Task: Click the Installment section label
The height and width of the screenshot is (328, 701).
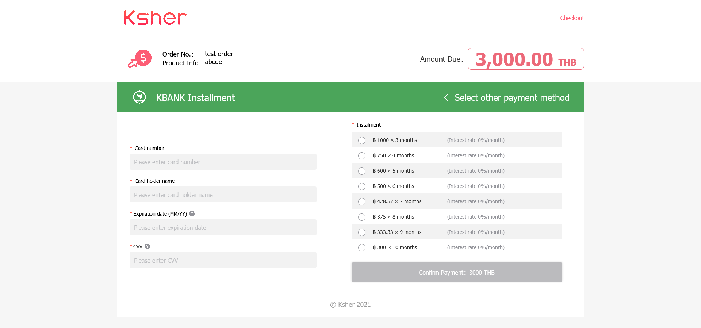Action: pyautogui.click(x=368, y=125)
